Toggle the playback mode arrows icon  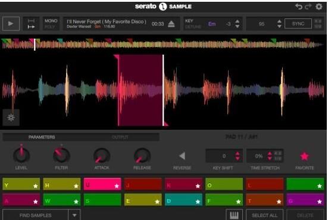(x=31, y=24)
